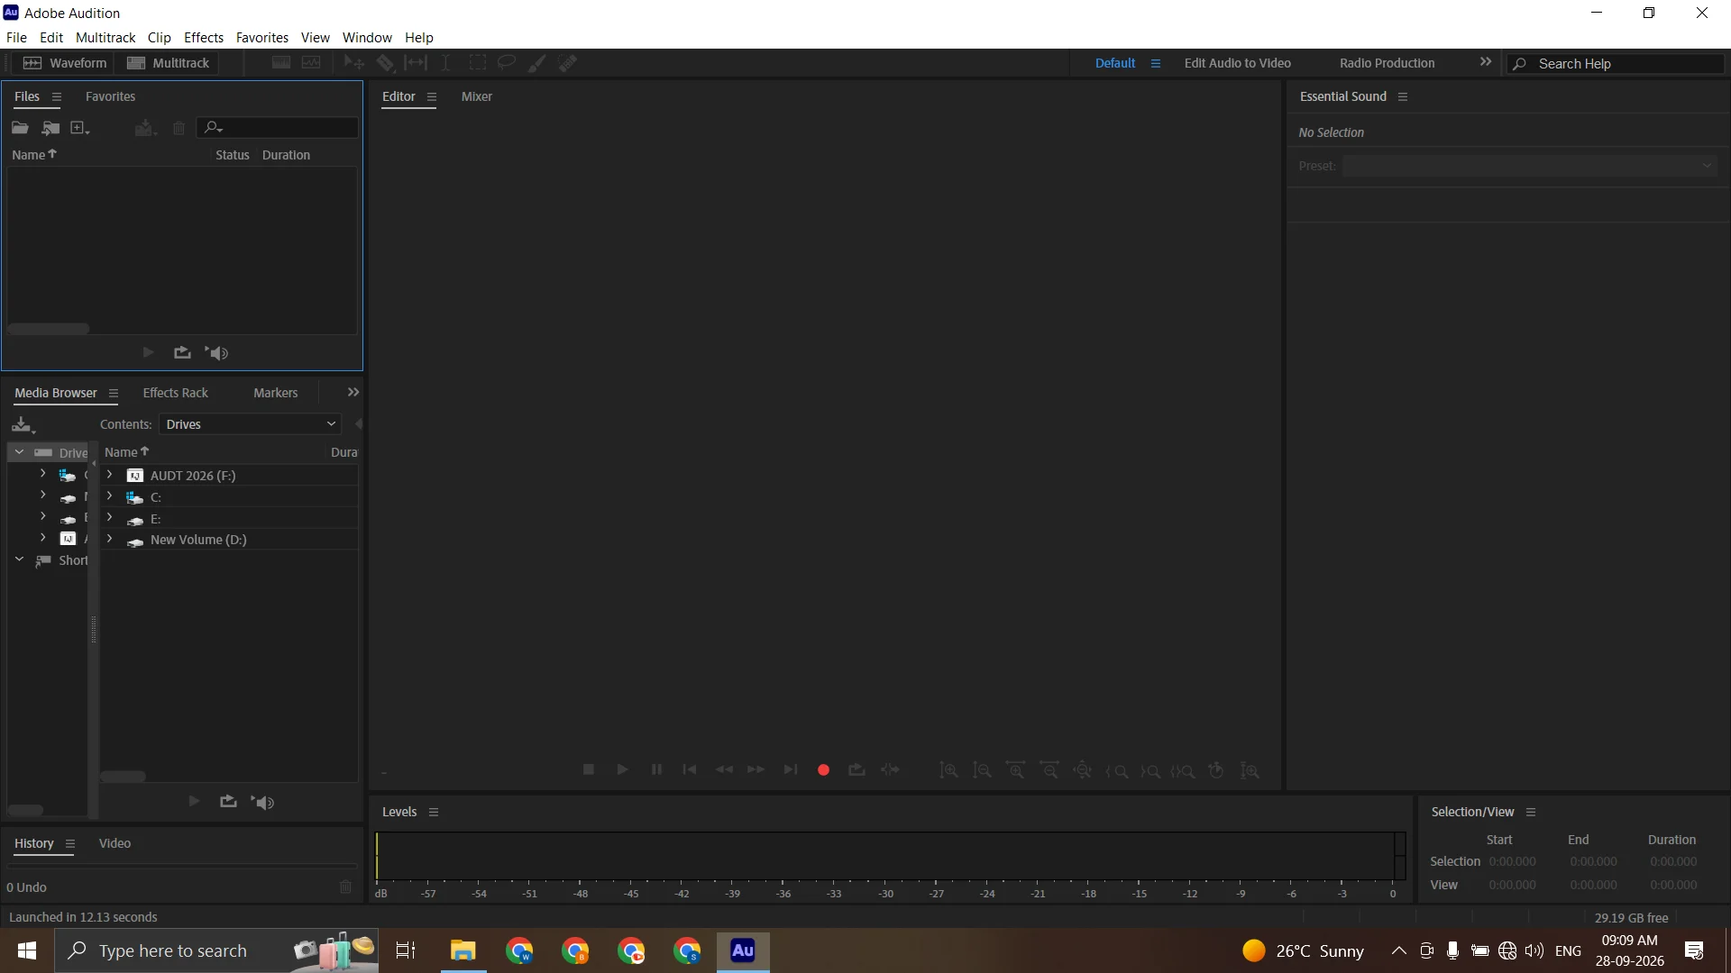Click the Open File folder icon in Files panel
Viewport: 1731px width, 973px height.
20,128
